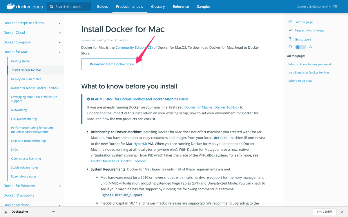Open Deploy on Kubernetes sidebar item
The image size is (348, 217).
point(26,79)
